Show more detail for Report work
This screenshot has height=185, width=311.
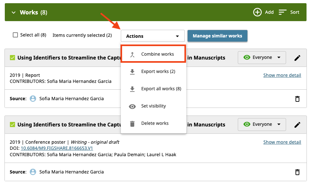[x=282, y=75]
